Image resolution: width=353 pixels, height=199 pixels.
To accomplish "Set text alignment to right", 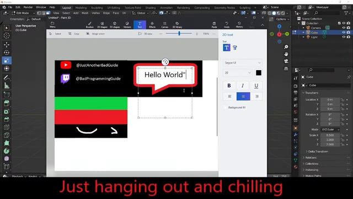I will [257, 96].
